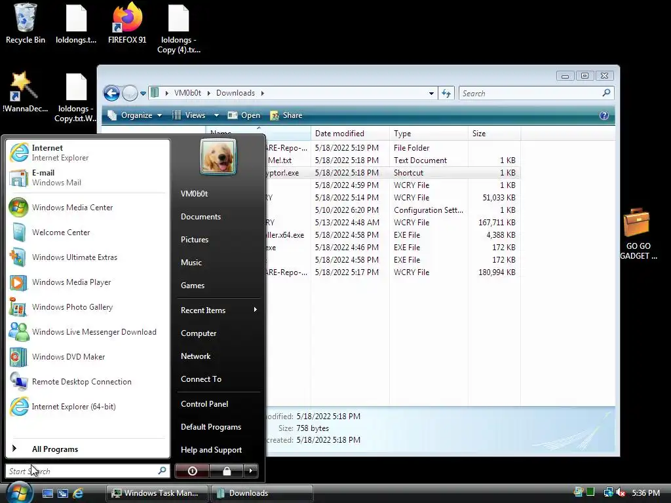The height and width of the screenshot is (503, 671).
Task: Open Documents from Start menu
Action: coord(219,216)
